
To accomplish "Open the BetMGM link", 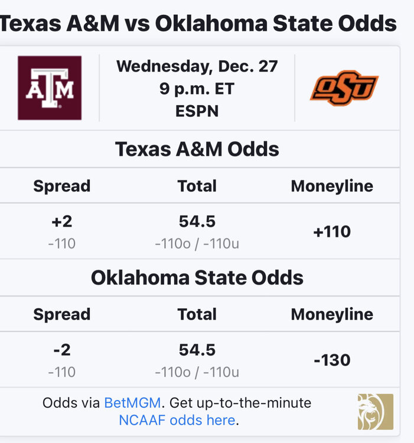I will 133,403.
